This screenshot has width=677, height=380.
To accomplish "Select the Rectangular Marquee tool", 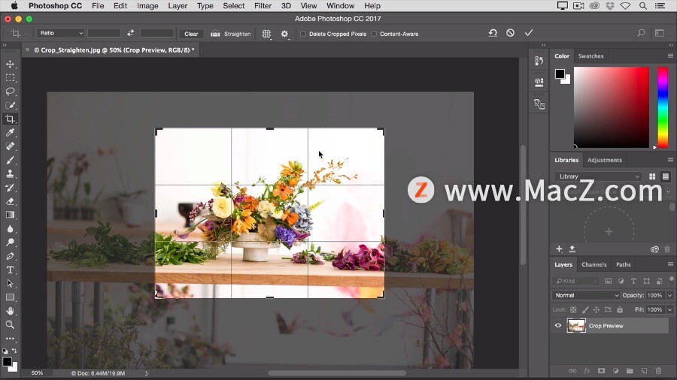I will 10,78.
